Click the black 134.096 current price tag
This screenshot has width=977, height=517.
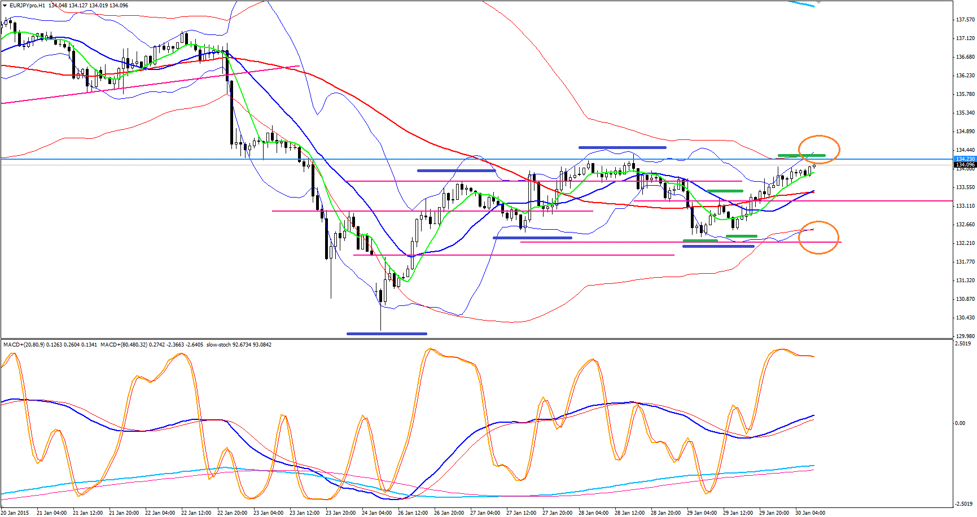pyautogui.click(x=965, y=165)
